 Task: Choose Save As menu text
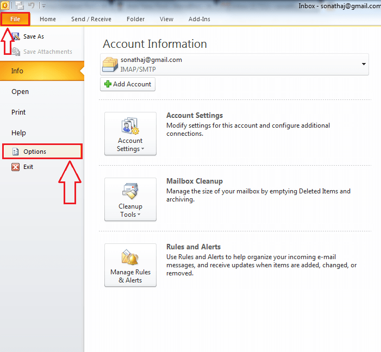[x=34, y=36]
